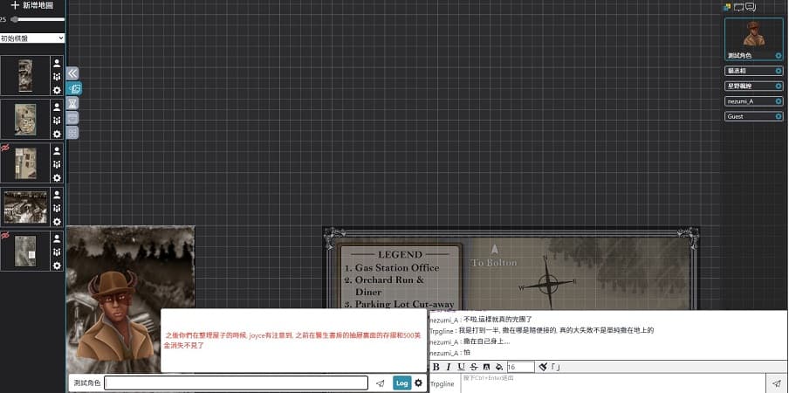
Task: Toggle italic formatting in chat editor
Action: click(449, 367)
